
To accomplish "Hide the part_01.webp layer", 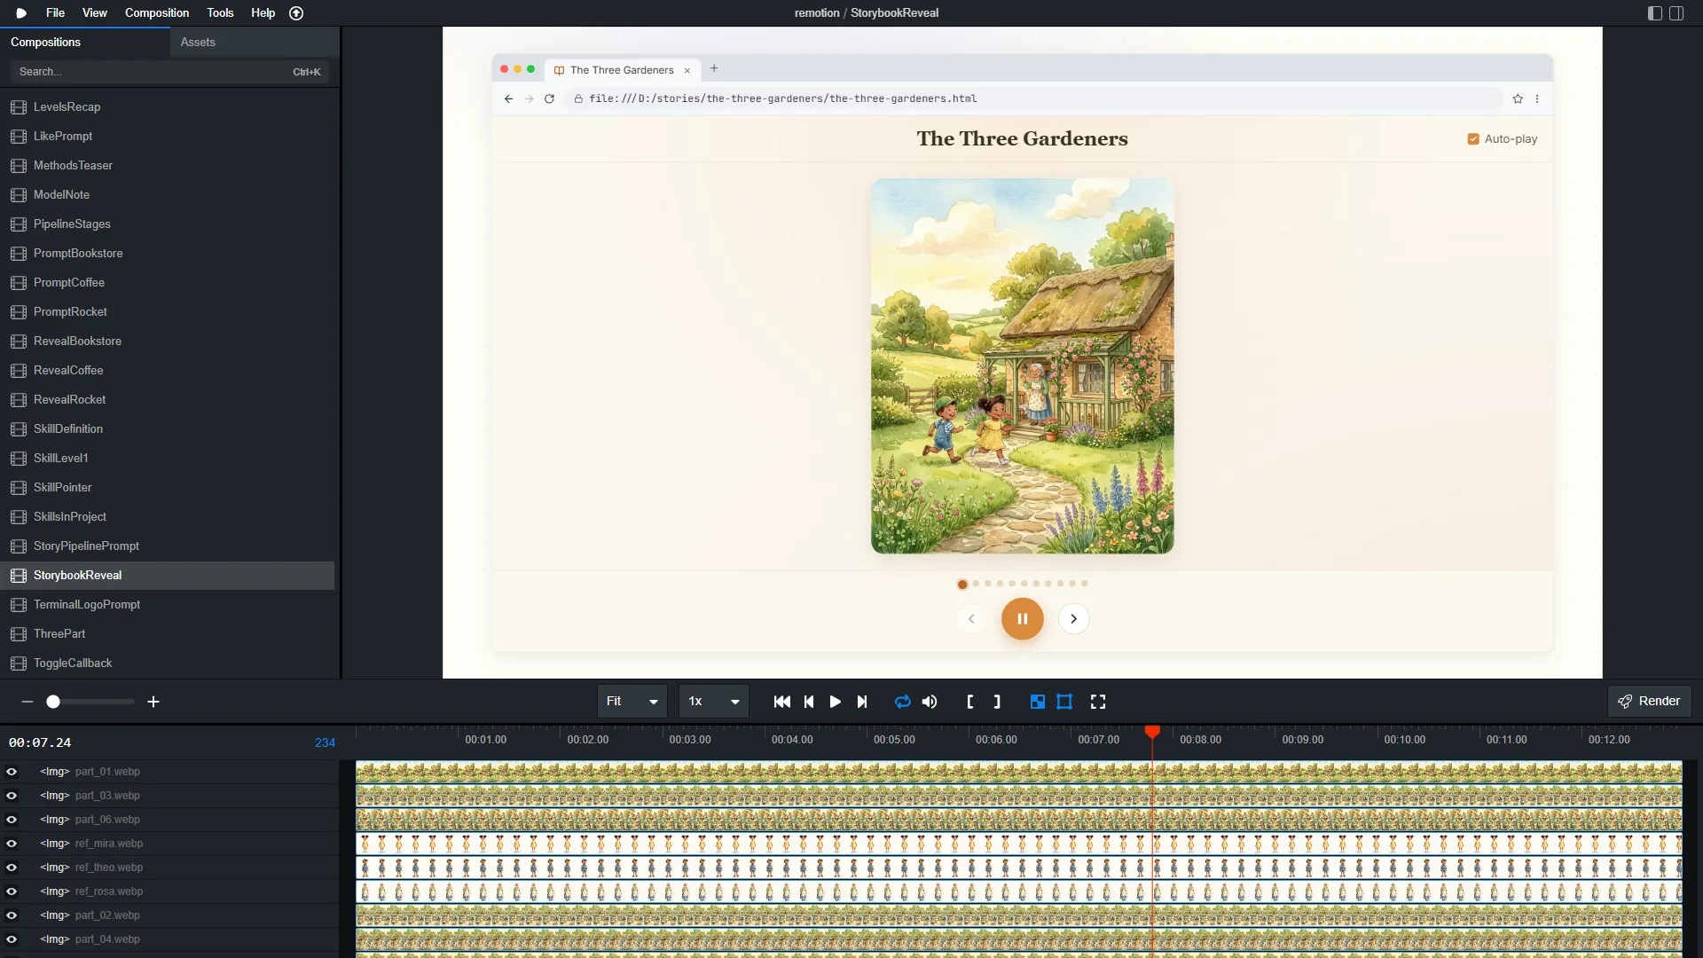I will point(12,772).
